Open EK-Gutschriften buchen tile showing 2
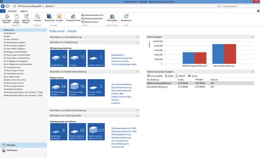The height and width of the screenshot is (158, 263). click(x=96, y=88)
